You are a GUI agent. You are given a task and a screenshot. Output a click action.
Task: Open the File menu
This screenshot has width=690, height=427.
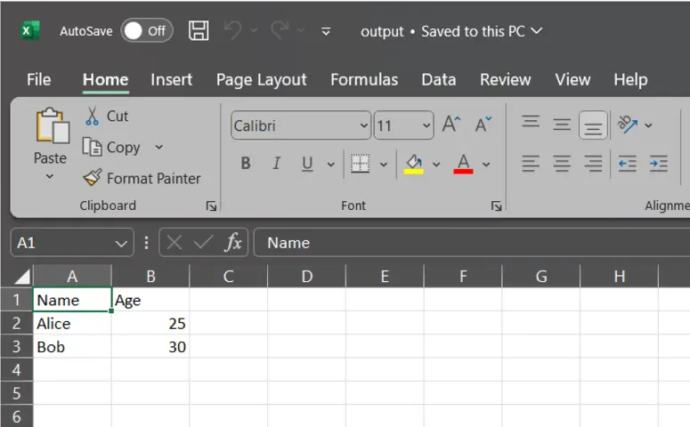click(38, 79)
